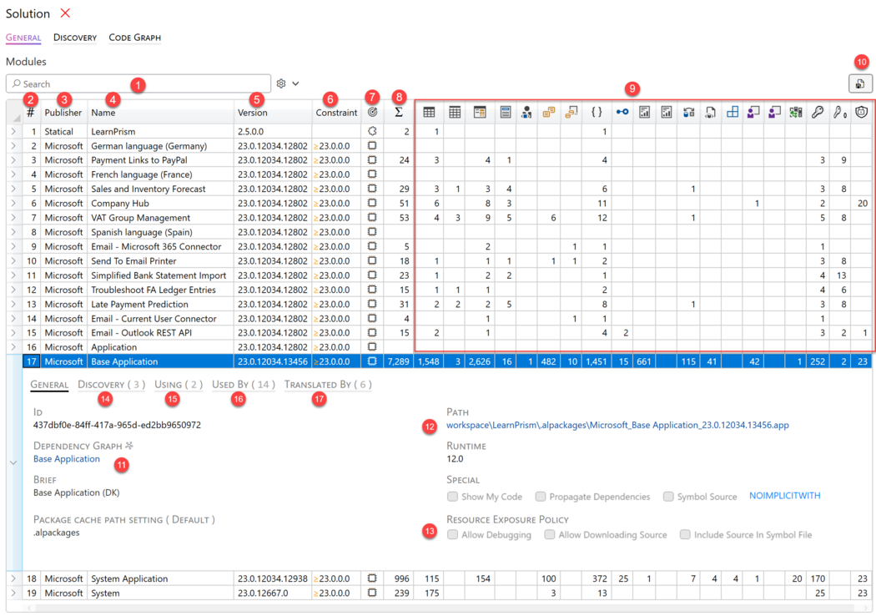Close the Solution view with the red X
This screenshot has width=876, height=616.
65,13
